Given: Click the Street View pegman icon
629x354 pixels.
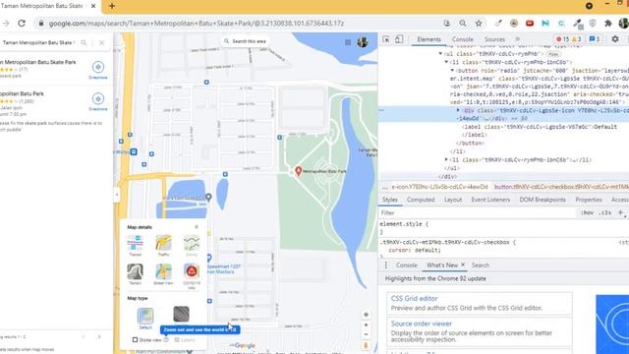Looking at the screenshot, I should [x=366, y=345].
